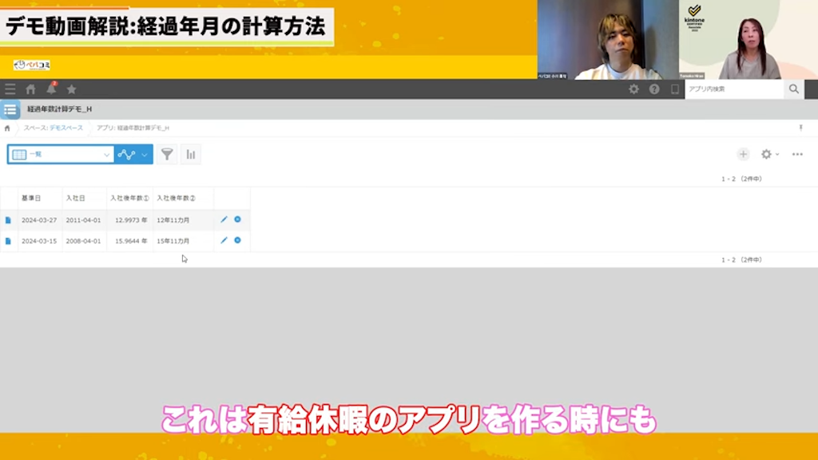Click the filter funnel icon
Screen dimensions: 818x460
point(166,154)
